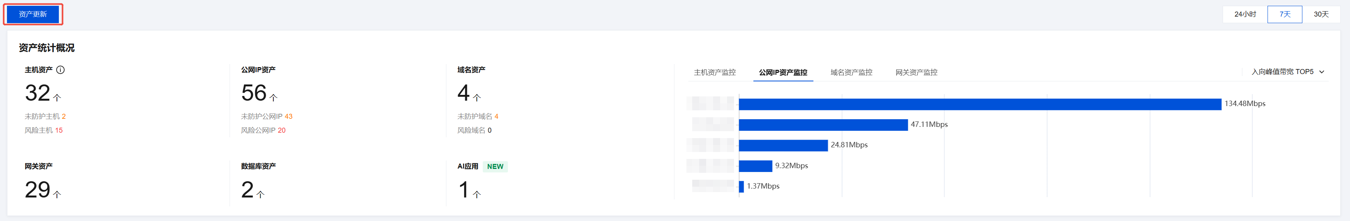This screenshot has width=1350, height=221.
Task: Switch to the 域名资产监控 tab
Action: click(x=851, y=73)
